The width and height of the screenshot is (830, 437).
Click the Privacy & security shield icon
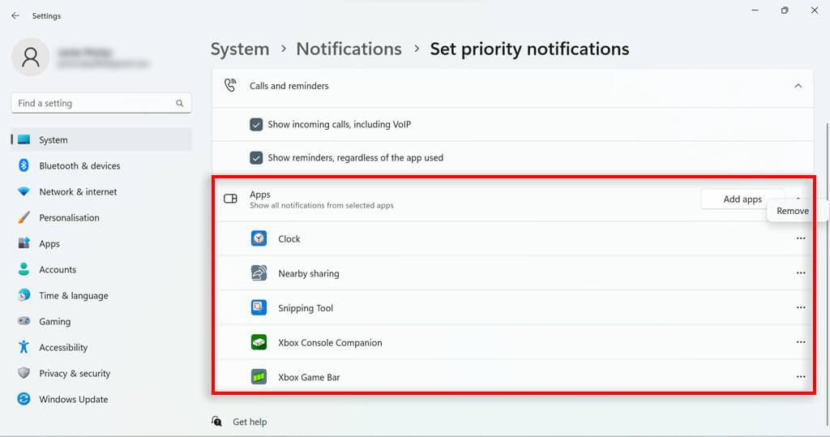point(24,373)
